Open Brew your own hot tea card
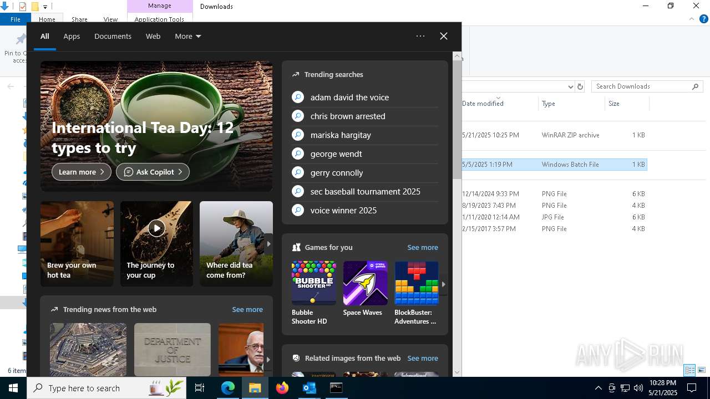 (x=77, y=244)
